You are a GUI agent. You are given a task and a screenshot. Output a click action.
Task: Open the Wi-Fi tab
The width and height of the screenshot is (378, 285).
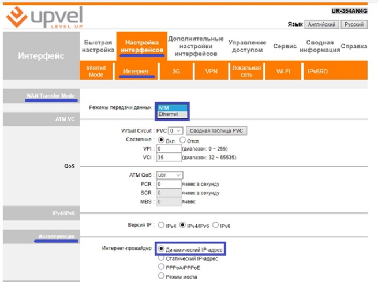click(x=283, y=72)
